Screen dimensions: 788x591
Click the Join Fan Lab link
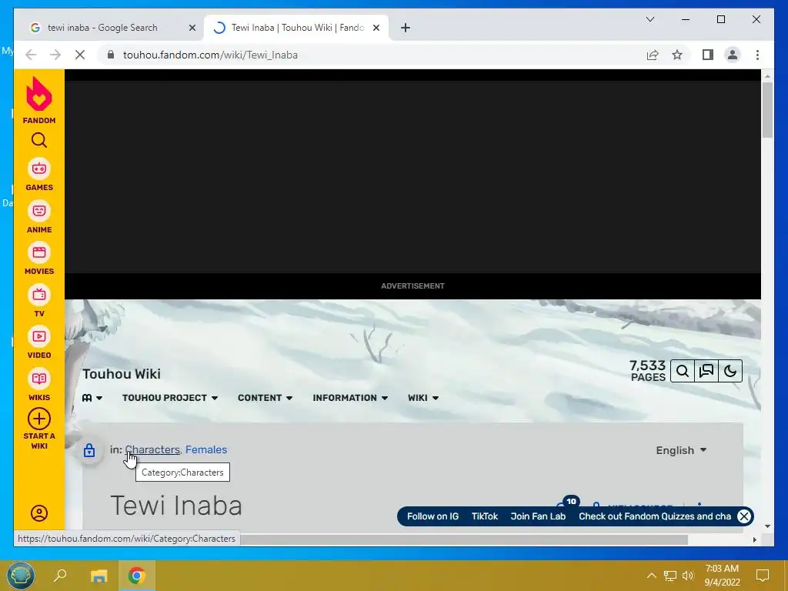(x=538, y=516)
